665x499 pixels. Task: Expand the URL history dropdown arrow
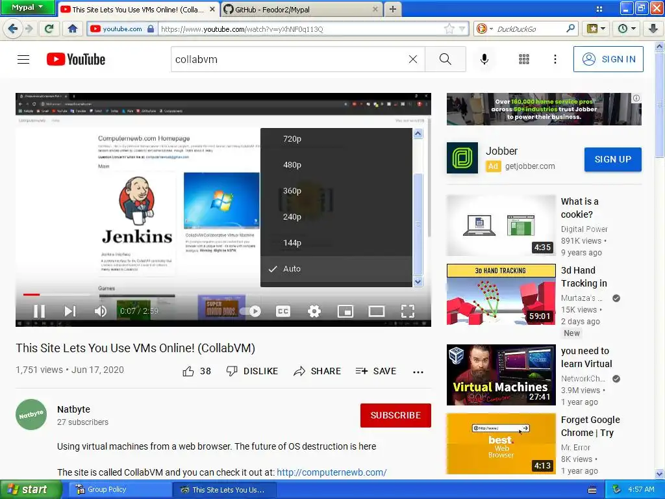pos(462,29)
